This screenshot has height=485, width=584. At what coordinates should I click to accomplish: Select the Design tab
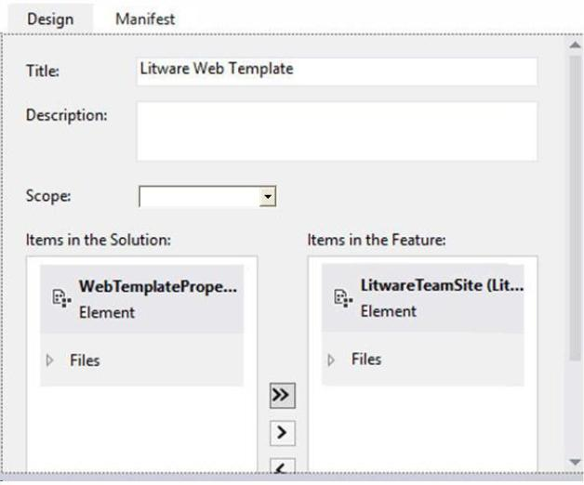click(x=50, y=19)
